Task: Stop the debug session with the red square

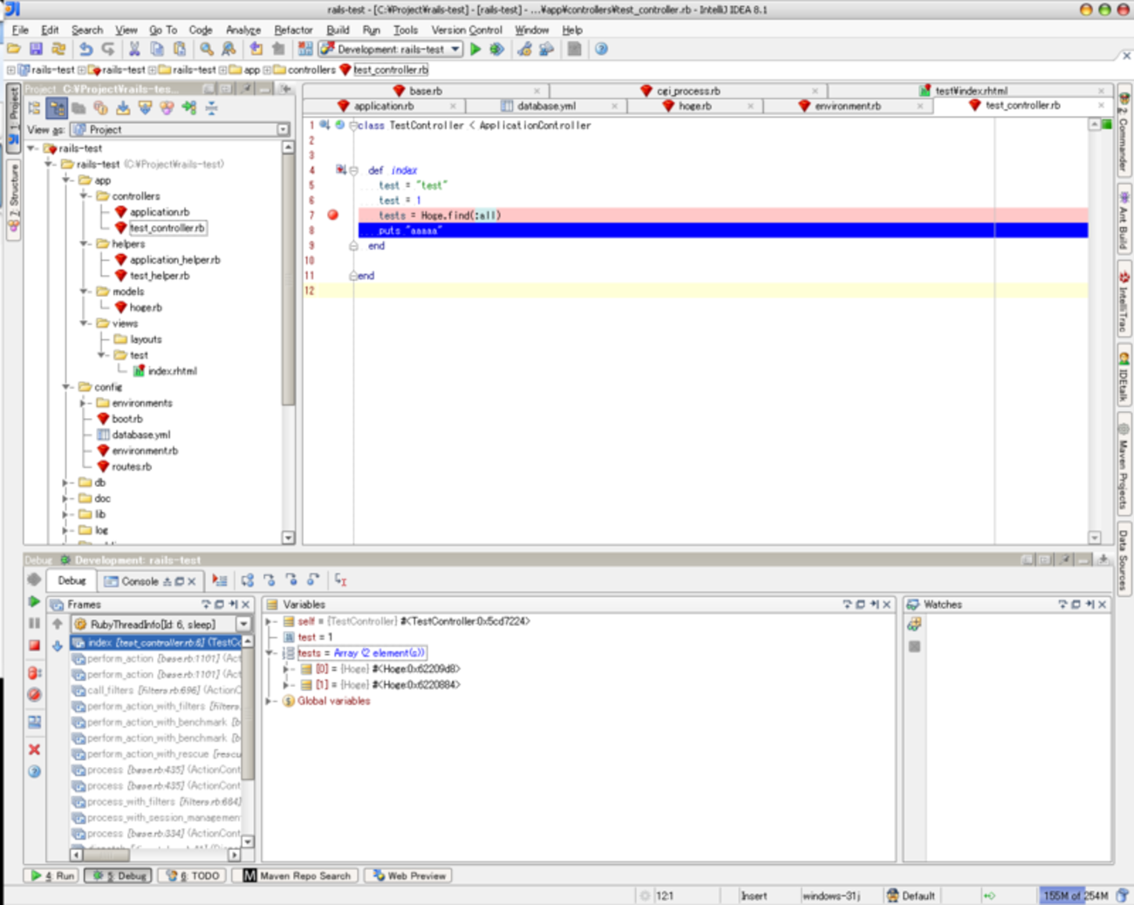Action: [34, 645]
